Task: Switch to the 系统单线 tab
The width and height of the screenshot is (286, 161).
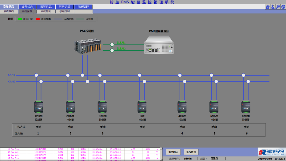Action: coord(9,11)
